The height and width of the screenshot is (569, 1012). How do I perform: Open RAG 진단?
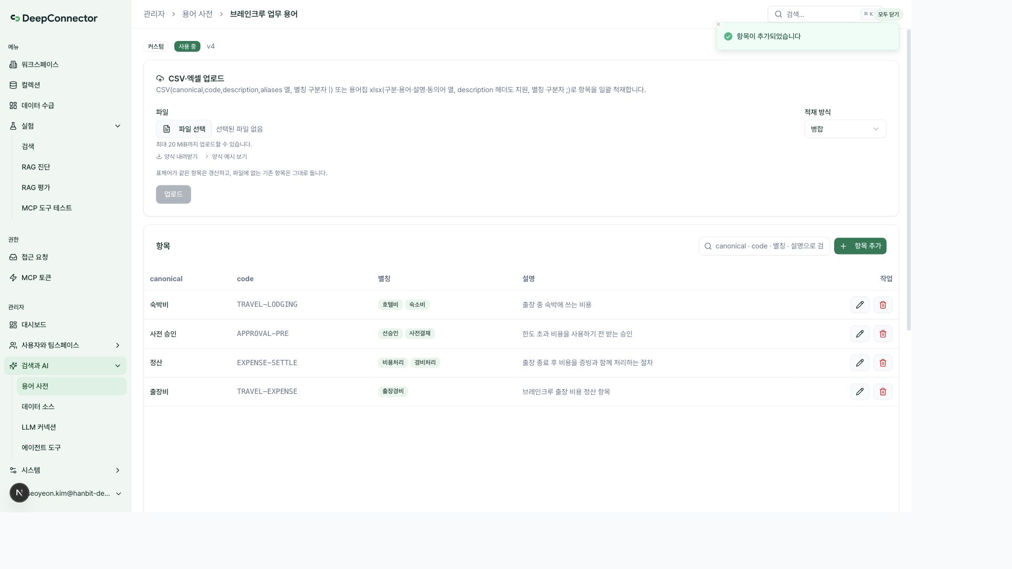point(71,167)
